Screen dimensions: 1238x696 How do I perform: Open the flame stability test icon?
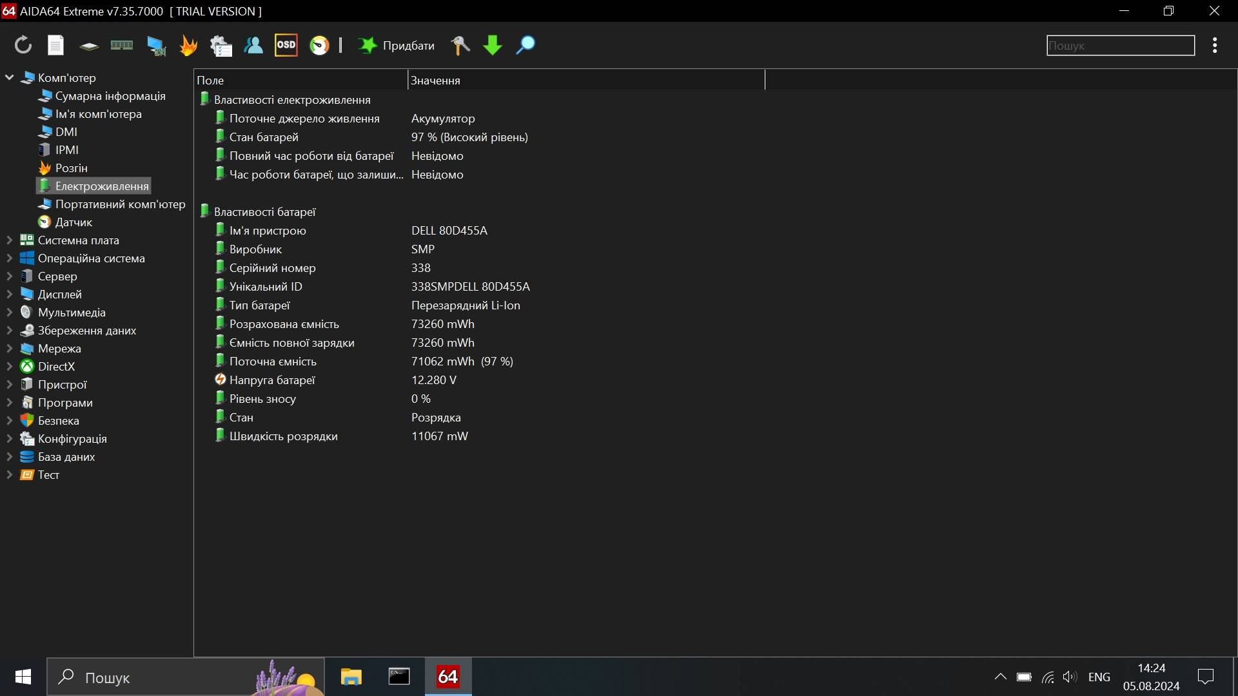[x=188, y=45]
